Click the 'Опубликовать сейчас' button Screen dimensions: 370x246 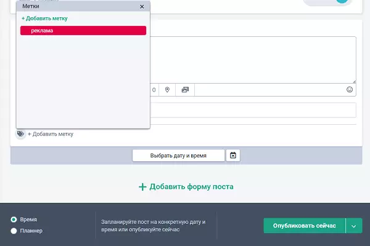pos(304,226)
